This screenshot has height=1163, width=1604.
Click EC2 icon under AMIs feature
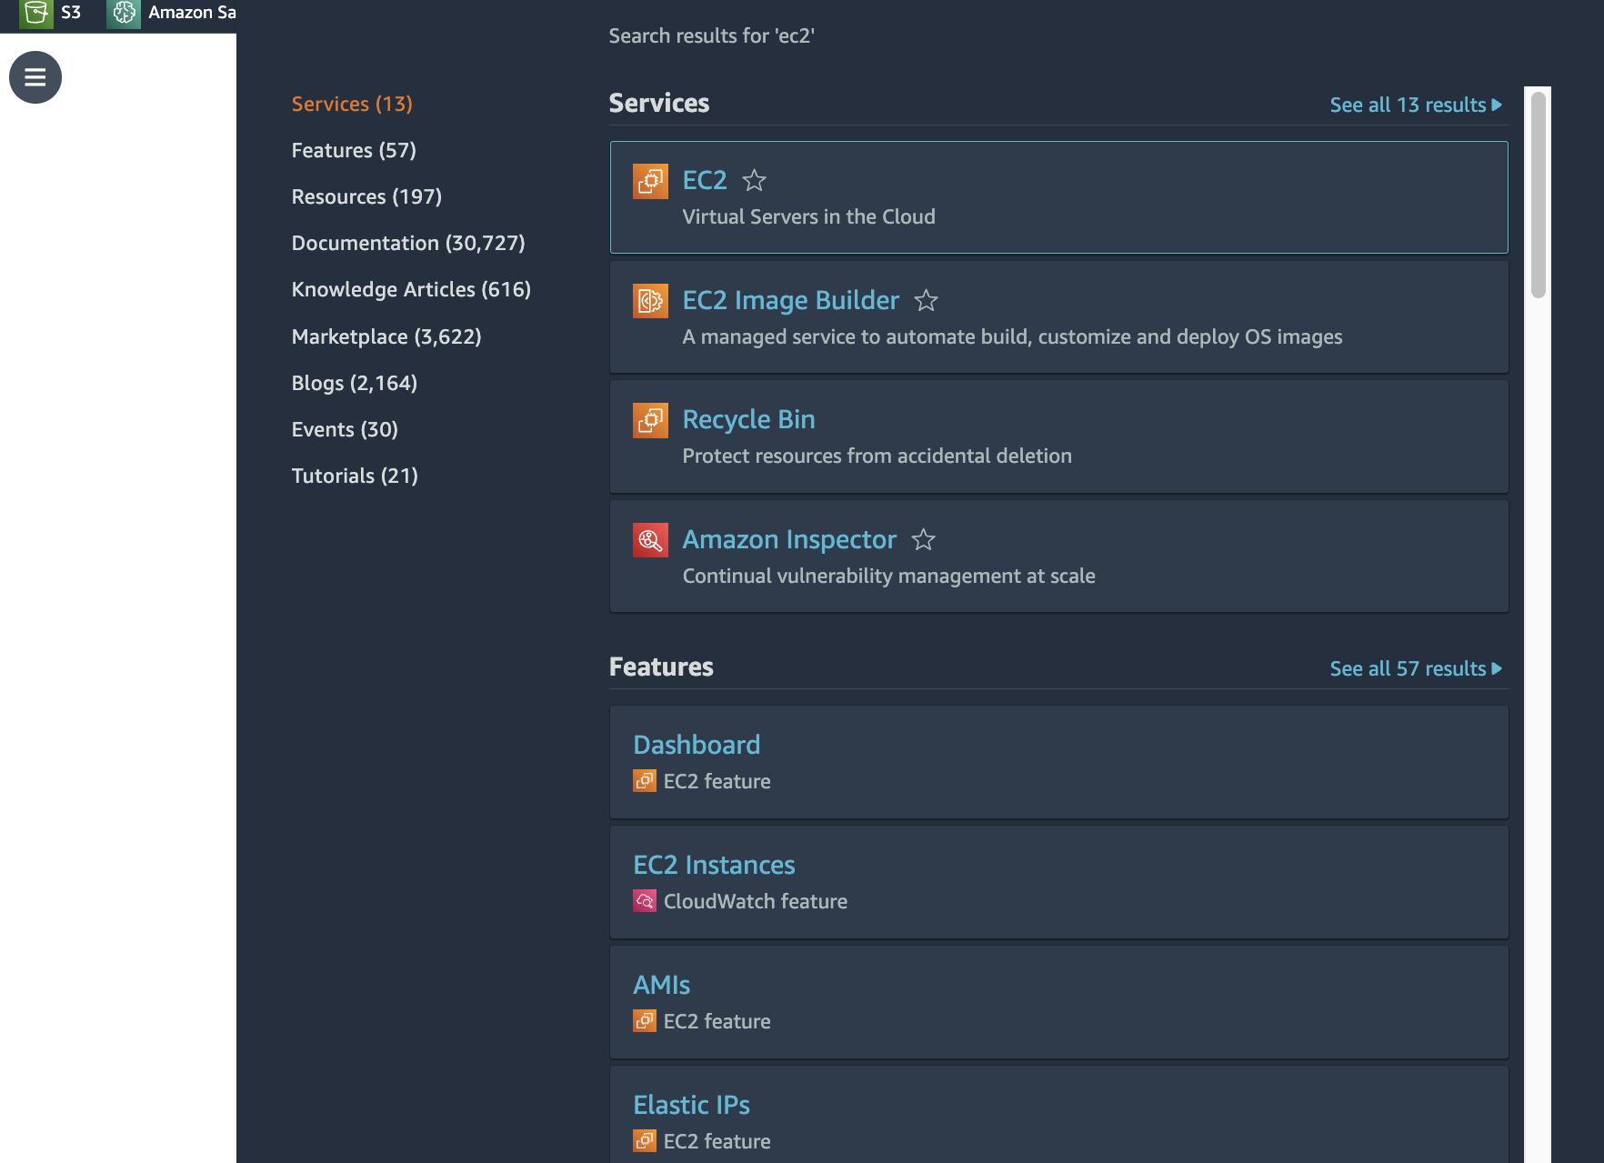[645, 1021]
